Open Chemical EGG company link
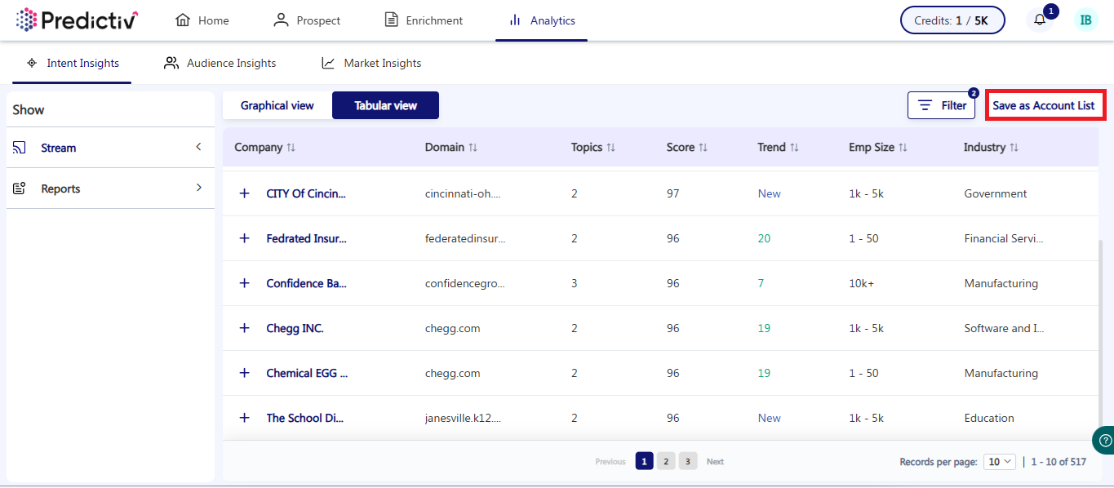Image resolution: width=1114 pixels, height=488 pixels. 307,373
